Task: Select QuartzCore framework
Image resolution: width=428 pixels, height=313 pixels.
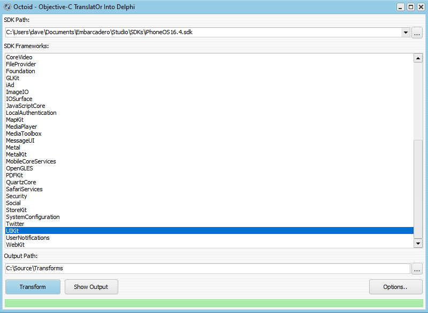Action: (x=209, y=182)
